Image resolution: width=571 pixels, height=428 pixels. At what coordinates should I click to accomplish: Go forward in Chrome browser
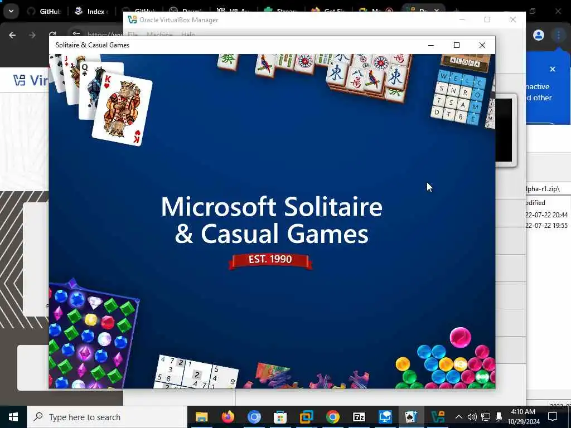tap(32, 35)
